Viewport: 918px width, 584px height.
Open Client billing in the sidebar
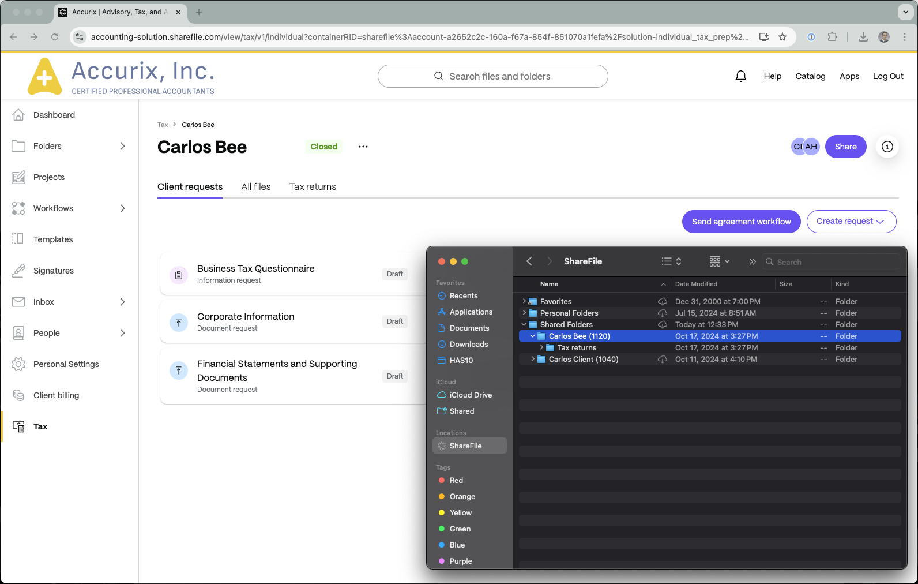56,395
